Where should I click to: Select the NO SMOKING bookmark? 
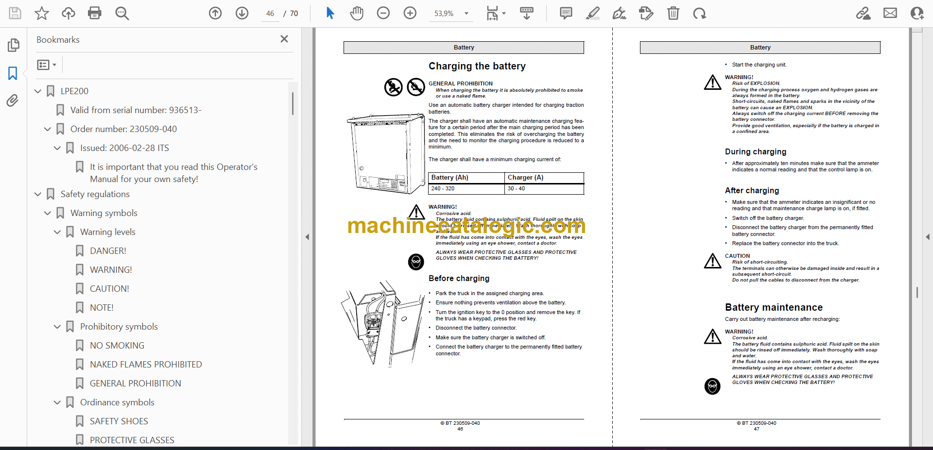pos(117,346)
